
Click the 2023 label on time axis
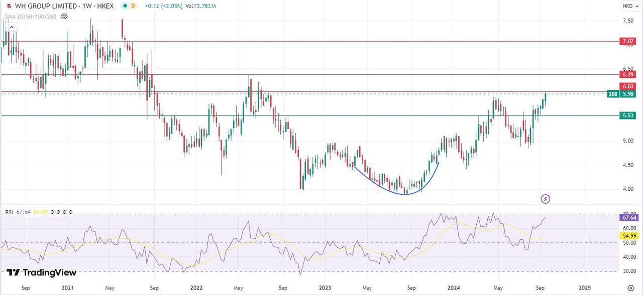coord(325,288)
